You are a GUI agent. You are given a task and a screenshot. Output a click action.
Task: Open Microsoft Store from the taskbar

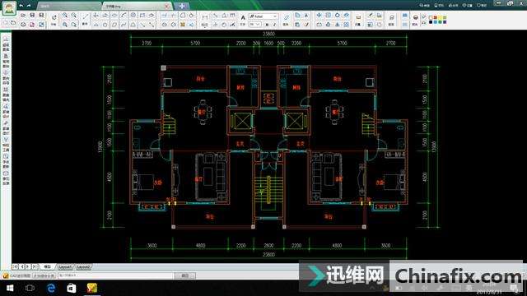(72, 289)
